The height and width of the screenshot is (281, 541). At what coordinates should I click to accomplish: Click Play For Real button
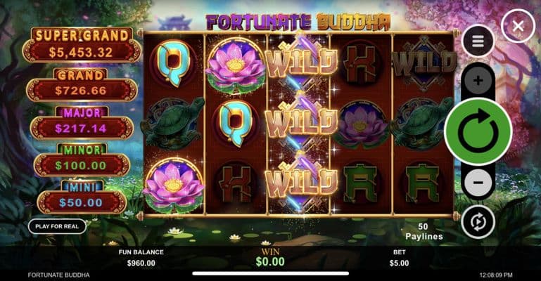pos(57,226)
